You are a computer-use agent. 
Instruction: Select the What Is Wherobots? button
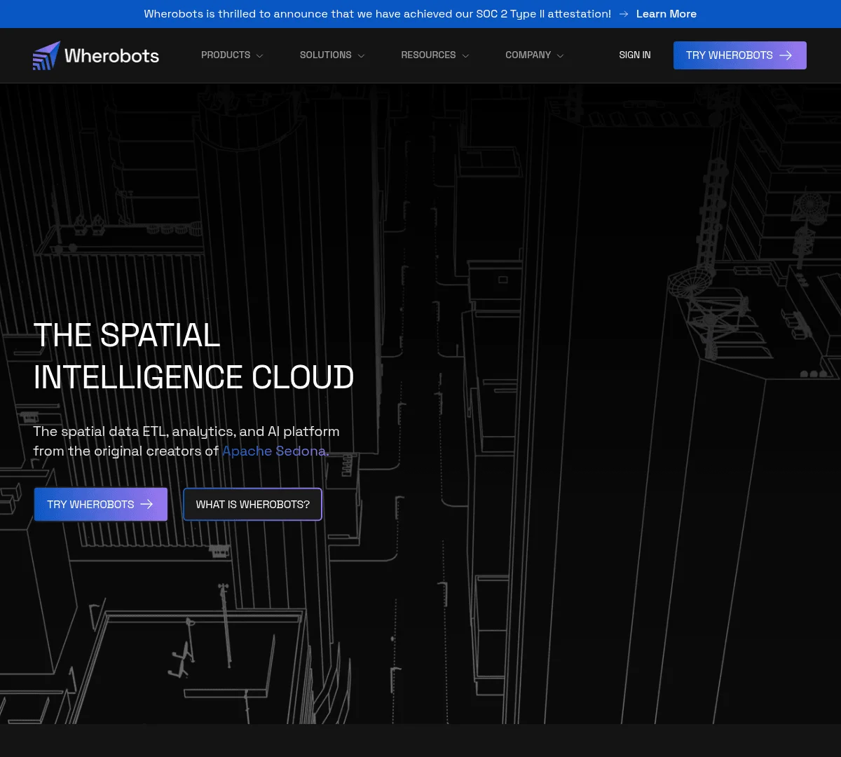pos(252,504)
